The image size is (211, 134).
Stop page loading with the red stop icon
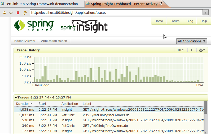pos(18,13)
